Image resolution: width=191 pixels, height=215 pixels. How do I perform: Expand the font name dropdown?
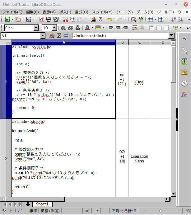point(36,28)
